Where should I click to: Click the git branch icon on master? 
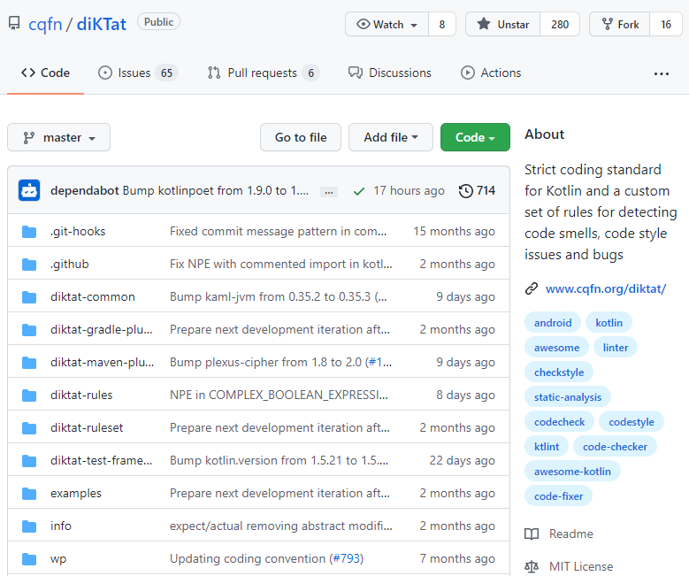(x=29, y=138)
